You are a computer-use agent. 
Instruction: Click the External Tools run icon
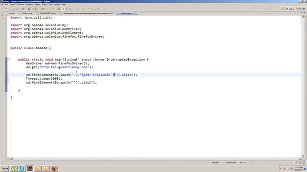(x=35, y=9)
